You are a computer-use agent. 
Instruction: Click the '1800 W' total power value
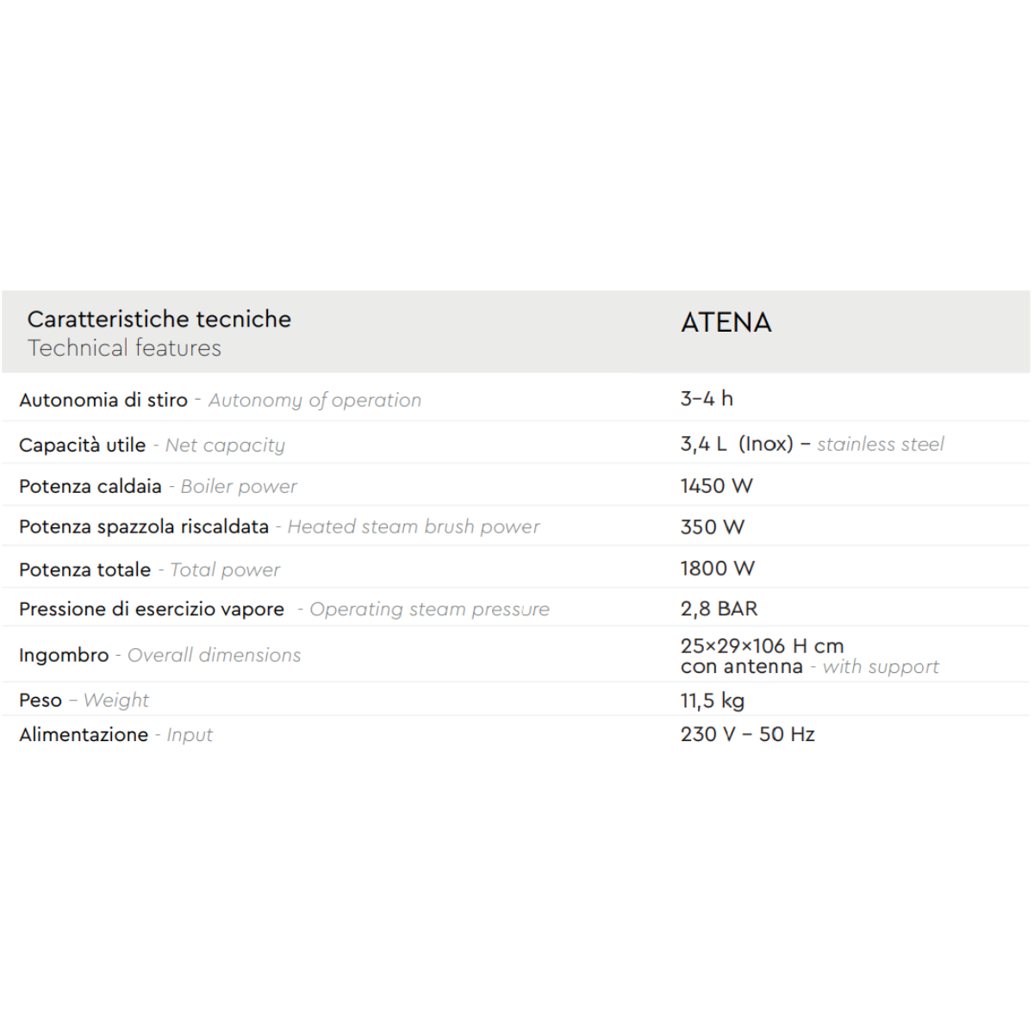(x=718, y=568)
